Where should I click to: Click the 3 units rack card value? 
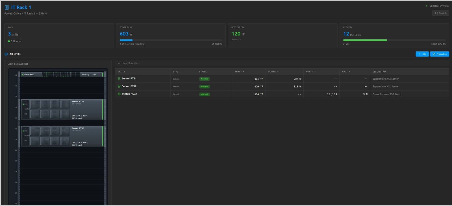point(13,34)
